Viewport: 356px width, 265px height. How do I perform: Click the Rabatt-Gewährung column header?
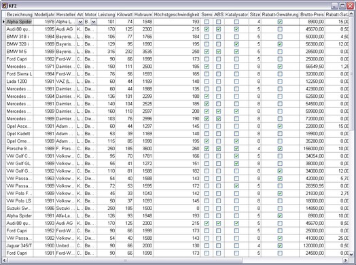click(280, 14)
